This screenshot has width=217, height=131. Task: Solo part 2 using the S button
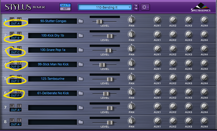tap(19, 33)
